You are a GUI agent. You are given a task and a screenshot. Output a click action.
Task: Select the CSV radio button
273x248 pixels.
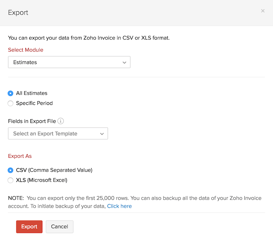click(11, 170)
